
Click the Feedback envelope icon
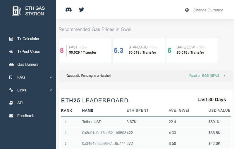11,116
